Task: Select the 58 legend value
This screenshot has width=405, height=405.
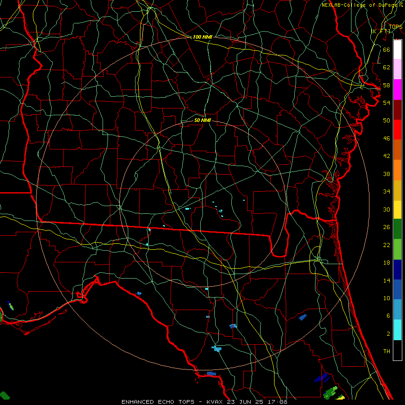Action: click(387, 85)
